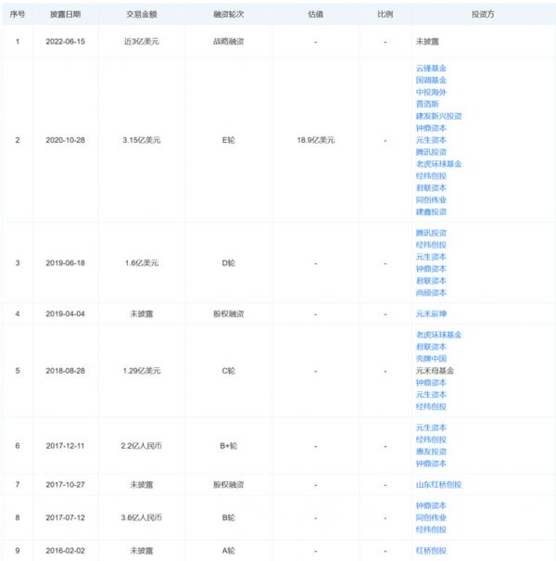The width and height of the screenshot is (556, 561).
Task: Open 红桥创投 link in the A轮 row
Action: [431, 550]
